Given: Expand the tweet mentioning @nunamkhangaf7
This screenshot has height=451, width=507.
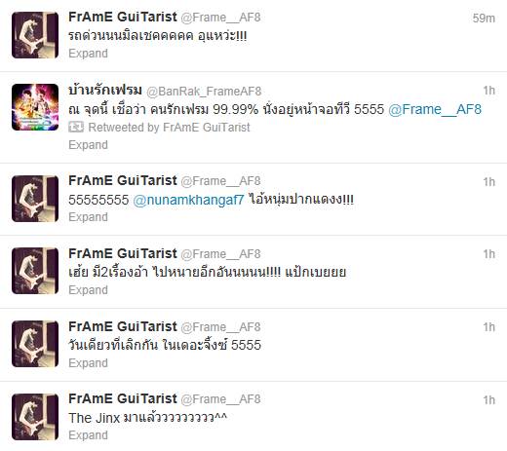Looking at the screenshot, I should coord(88,217).
